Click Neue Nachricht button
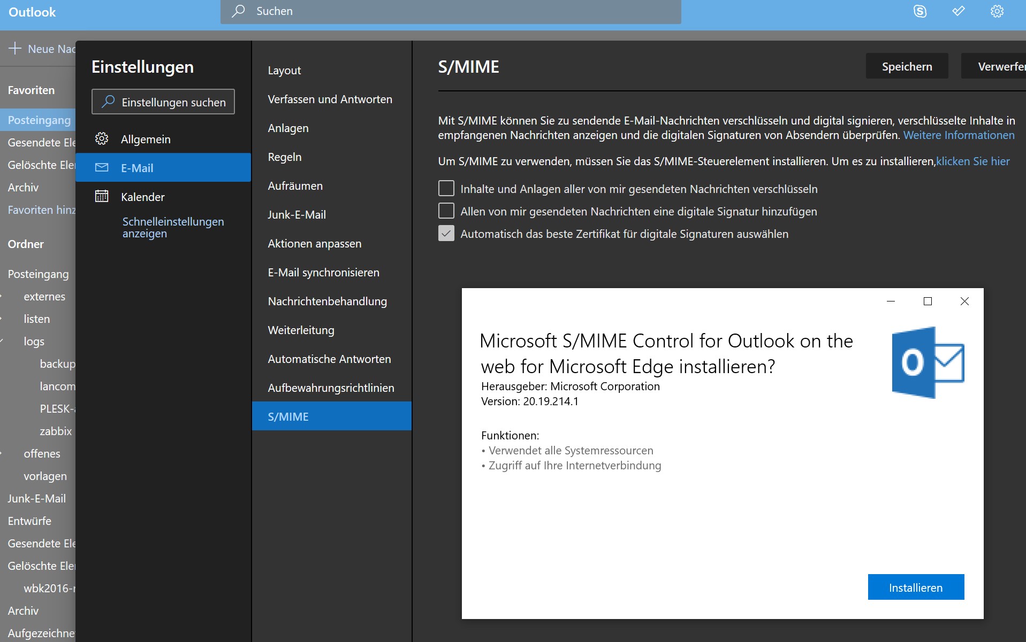1026x642 pixels. pos(41,49)
